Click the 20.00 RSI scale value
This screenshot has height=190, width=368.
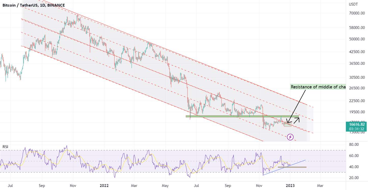click(x=354, y=178)
